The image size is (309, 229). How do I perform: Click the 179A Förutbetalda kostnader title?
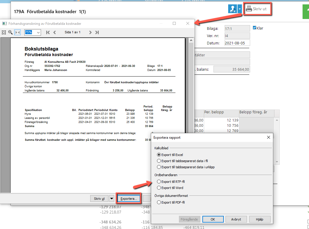coord(50,12)
